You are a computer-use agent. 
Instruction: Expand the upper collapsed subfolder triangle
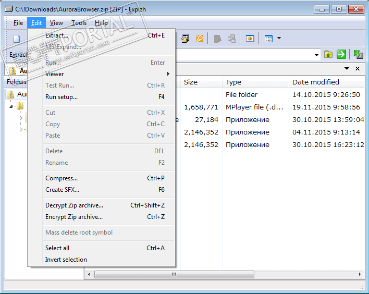21,118
